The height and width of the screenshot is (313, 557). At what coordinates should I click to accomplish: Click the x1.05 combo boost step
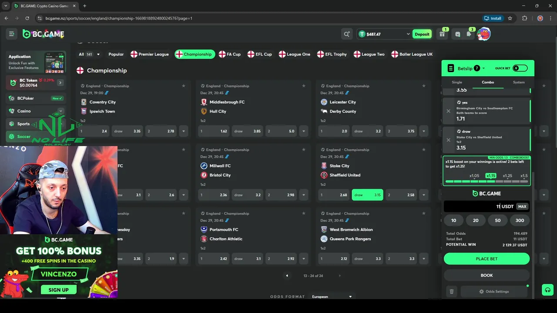pos(474,176)
